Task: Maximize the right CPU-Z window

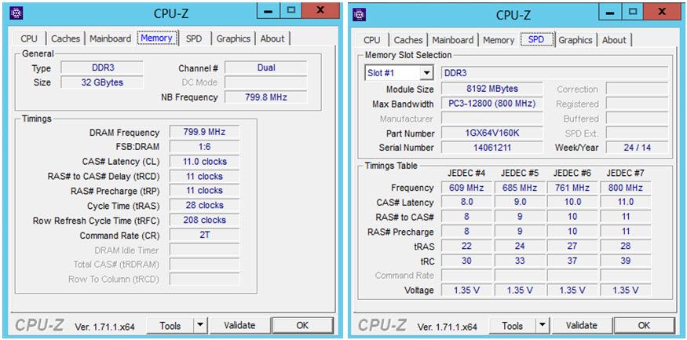Action: pyautogui.click(x=633, y=13)
